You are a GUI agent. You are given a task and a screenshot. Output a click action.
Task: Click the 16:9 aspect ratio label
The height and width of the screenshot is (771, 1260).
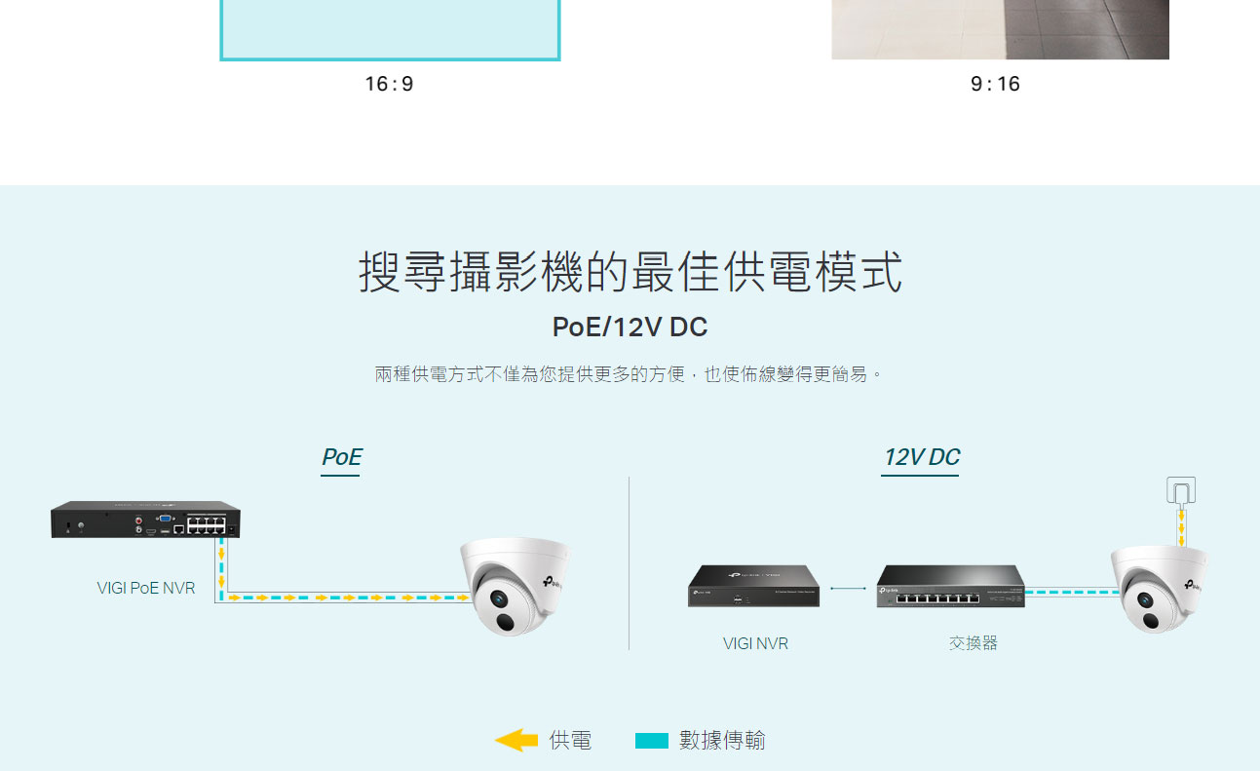[x=390, y=84]
